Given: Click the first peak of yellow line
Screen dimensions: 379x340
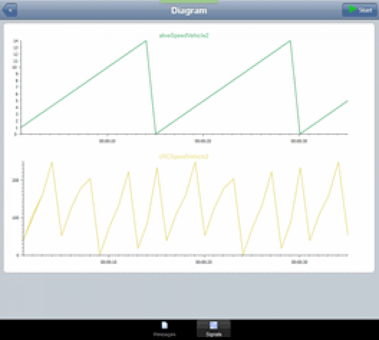Looking at the screenshot, I should click(x=52, y=163).
